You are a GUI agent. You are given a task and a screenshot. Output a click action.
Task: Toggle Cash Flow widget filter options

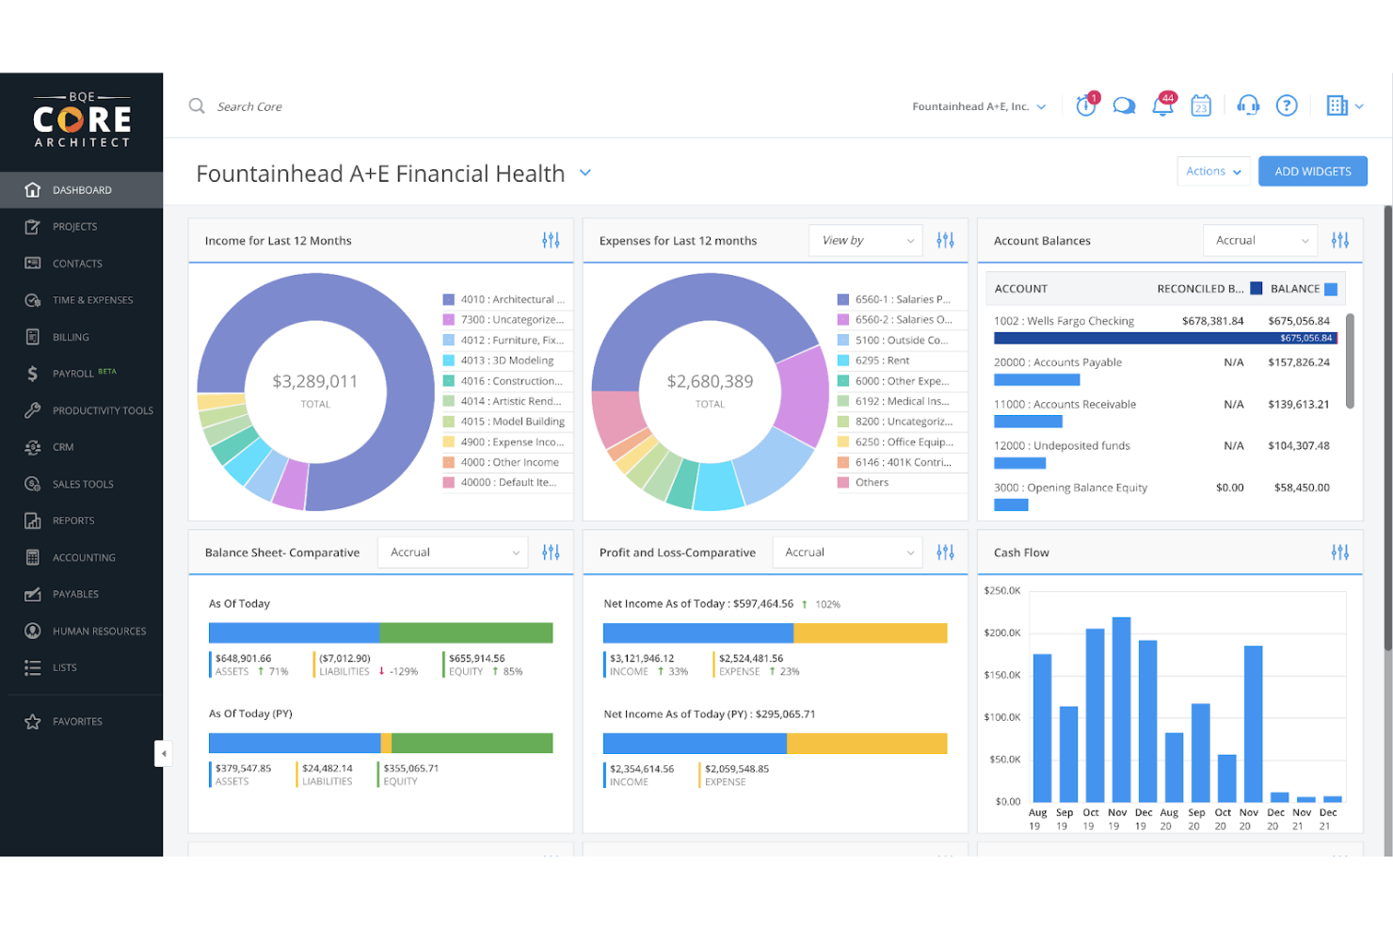point(1339,552)
